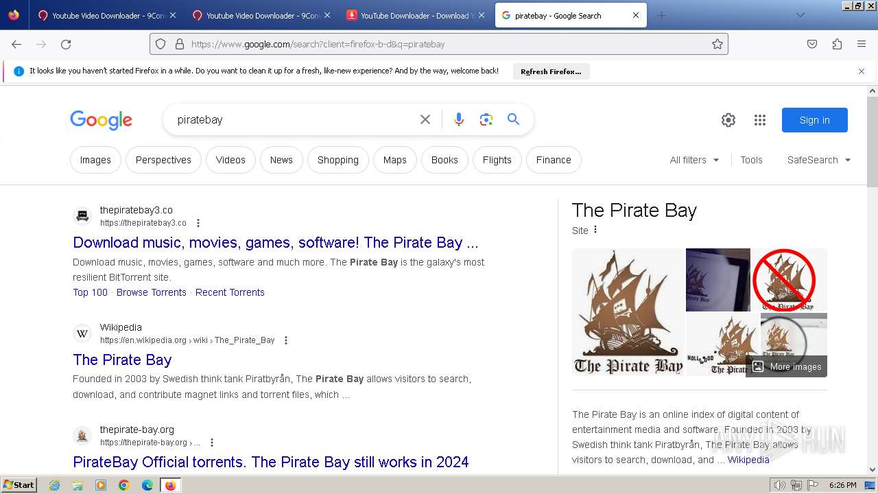Open the Site more-options dots
878x494 pixels.
[595, 230]
